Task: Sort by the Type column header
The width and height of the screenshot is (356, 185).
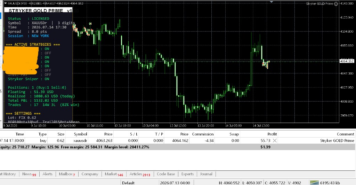Action: (42, 134)
